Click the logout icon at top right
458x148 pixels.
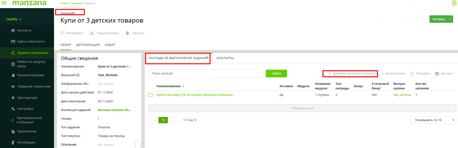454,3
